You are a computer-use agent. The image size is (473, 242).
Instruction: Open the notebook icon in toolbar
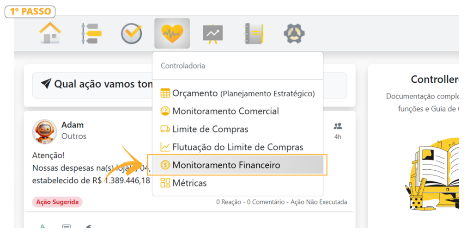coord(254,33)
